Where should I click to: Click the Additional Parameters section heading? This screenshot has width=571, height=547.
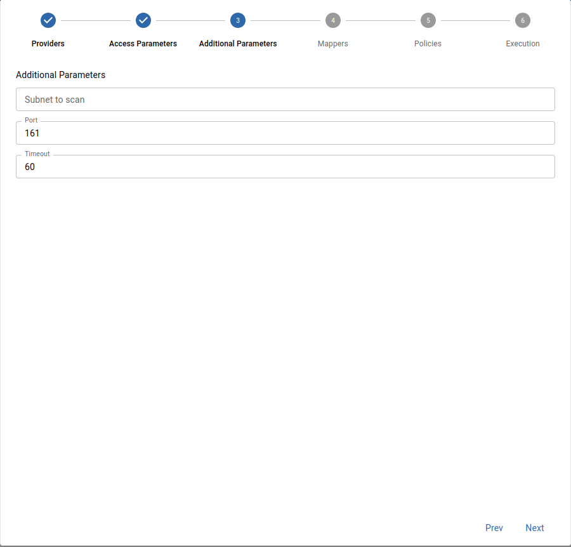[61, 75]
